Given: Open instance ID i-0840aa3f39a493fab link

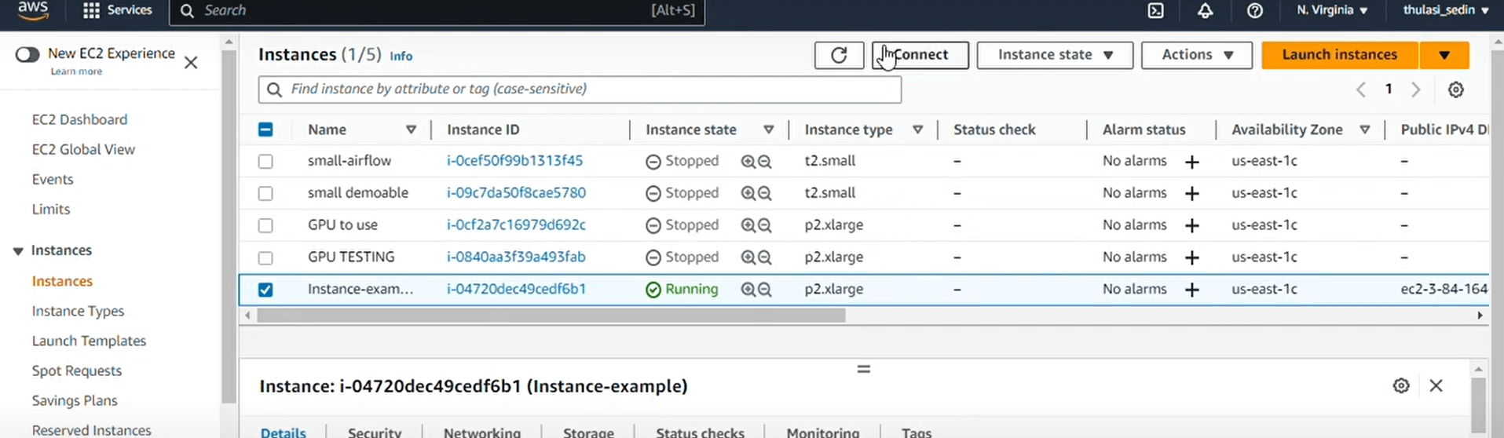Looking at the screenshot, I should pyautogui.click(x=516, y=257).
